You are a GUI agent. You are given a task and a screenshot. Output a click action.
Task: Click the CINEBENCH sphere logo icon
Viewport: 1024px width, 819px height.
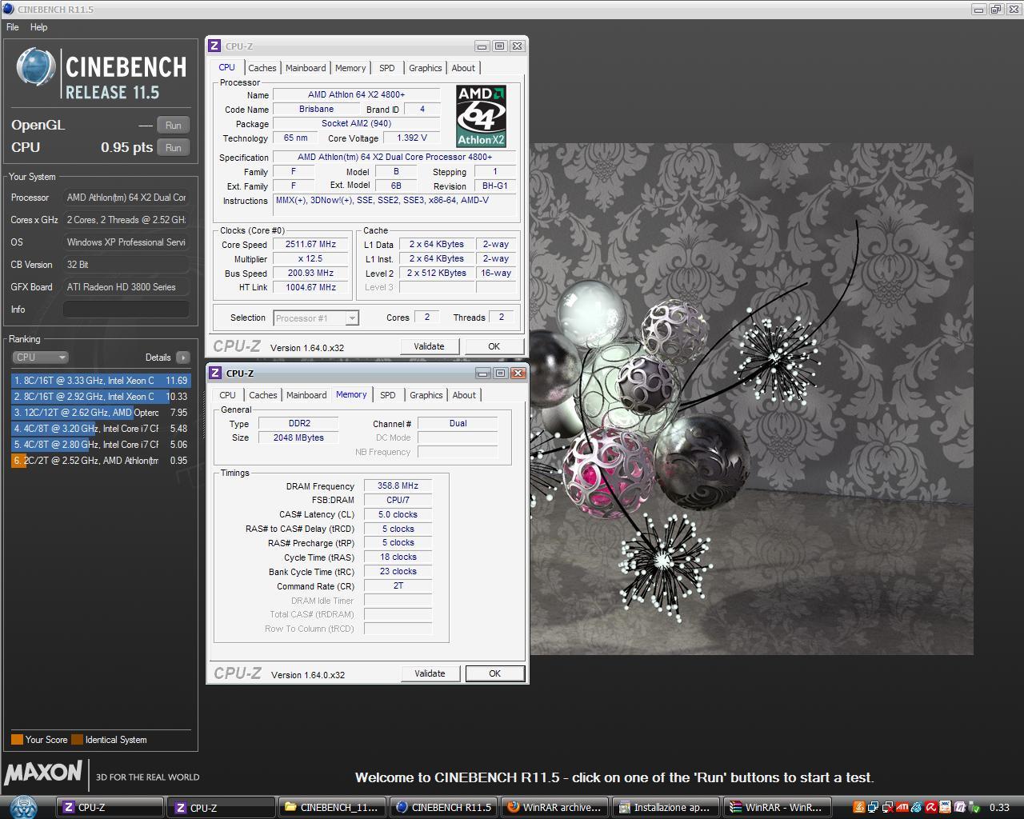tap(36, 67)
